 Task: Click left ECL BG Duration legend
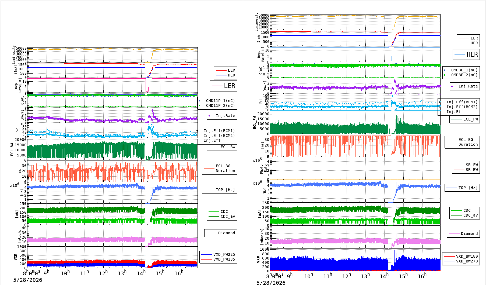[220, 169]
